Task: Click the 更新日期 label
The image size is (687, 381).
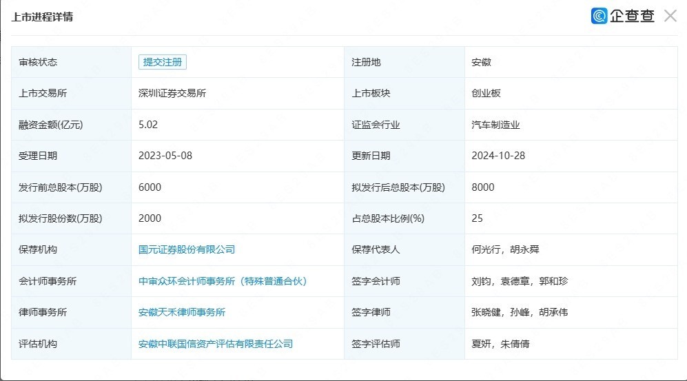Action: click(x=371, y=156)
